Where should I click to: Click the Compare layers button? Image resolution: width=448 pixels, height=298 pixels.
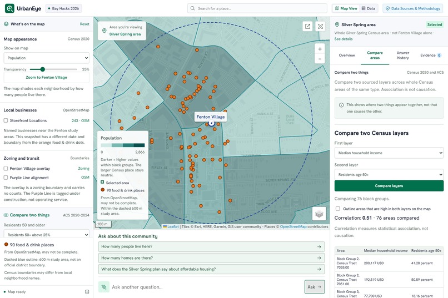pos(389,186)
